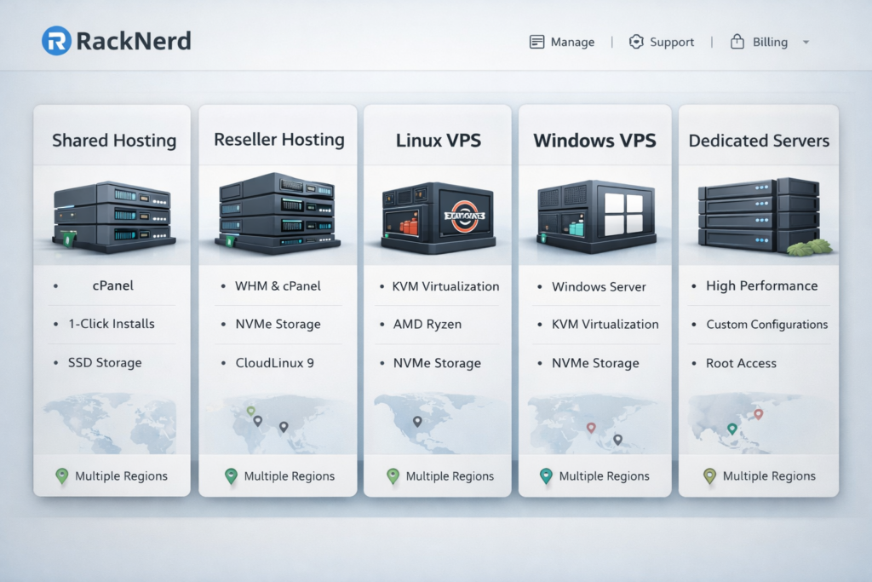Open the Dedicated Servers configuration options

tap(766, 325)
